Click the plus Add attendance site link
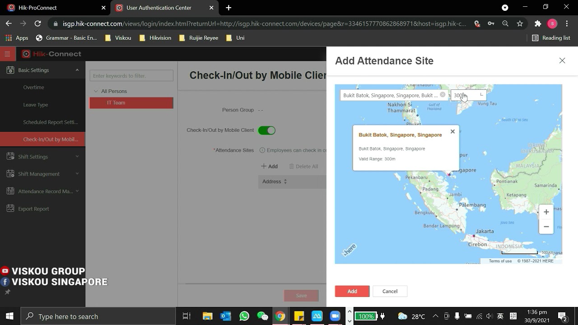 pyautogui.click(x=269, y=166)
